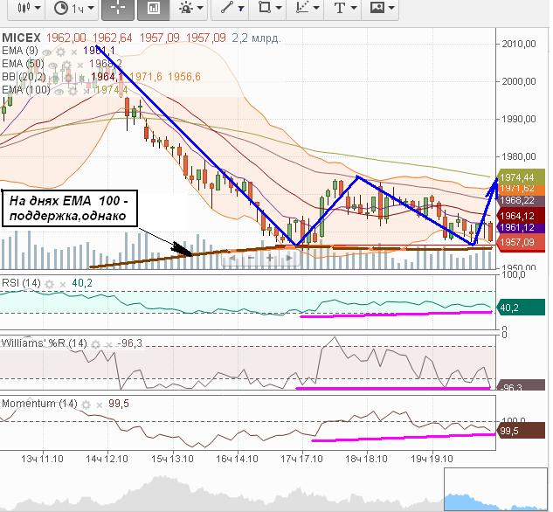Open the candlestick chart type menu
This screenshot has height=512, width=553.
tap(29, 8)
